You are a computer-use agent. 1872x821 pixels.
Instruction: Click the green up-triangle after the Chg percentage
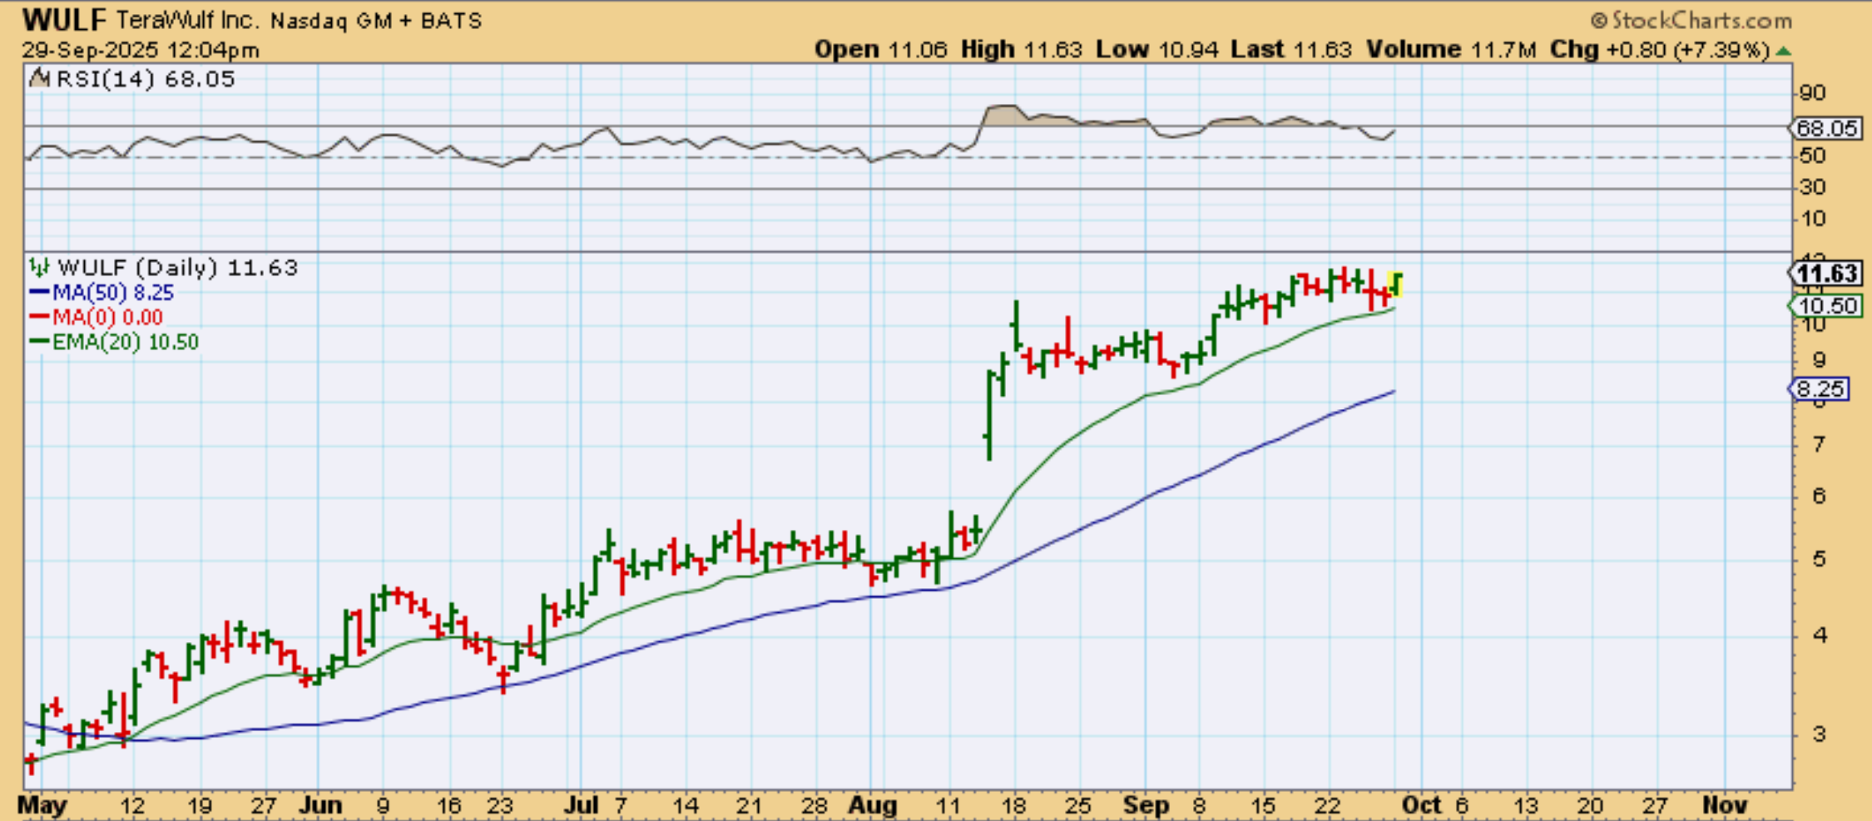(x=1782, y=51)
